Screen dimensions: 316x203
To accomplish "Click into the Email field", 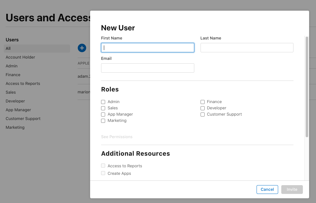I will tap(147, 68).
